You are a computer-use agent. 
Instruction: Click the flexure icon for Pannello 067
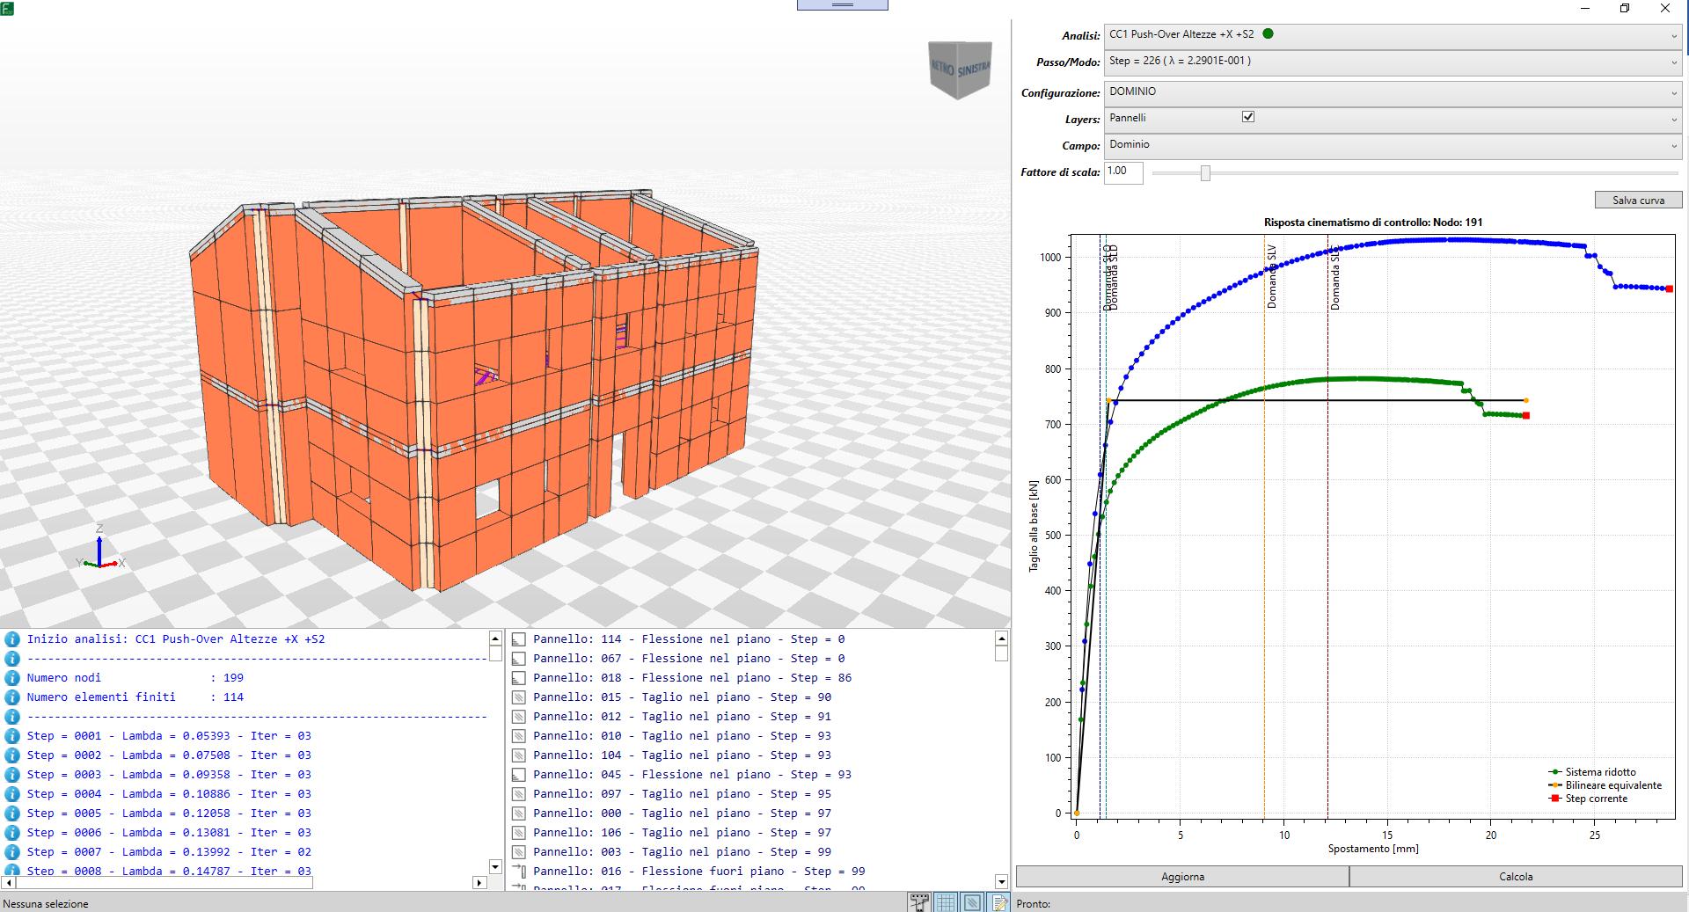click(x=519, y=659)
